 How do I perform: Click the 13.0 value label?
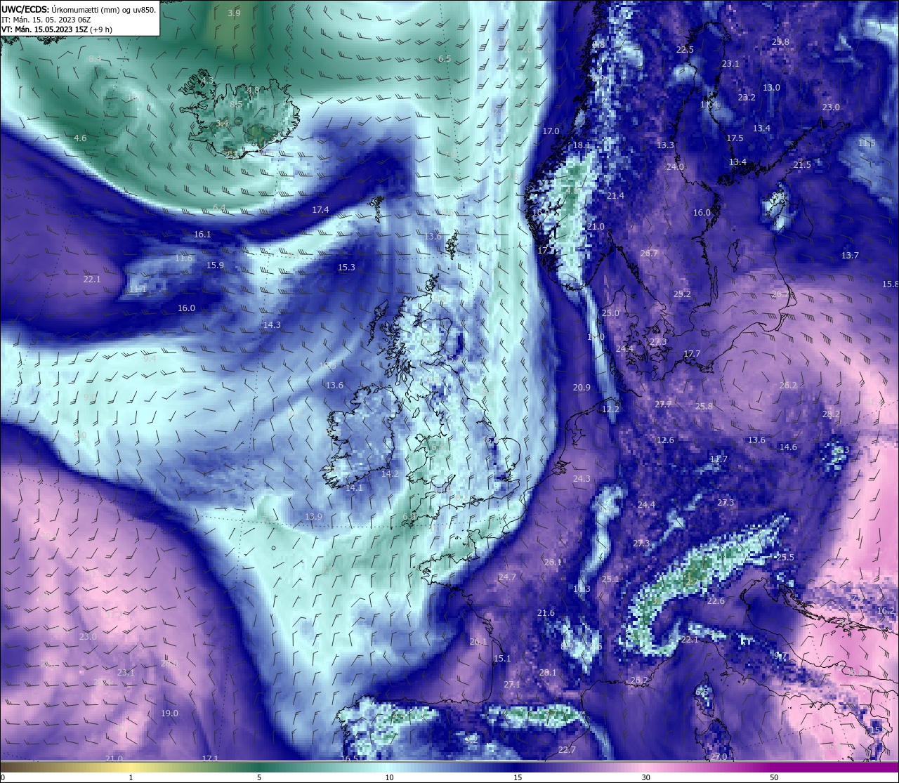click(x=771, y=88)
